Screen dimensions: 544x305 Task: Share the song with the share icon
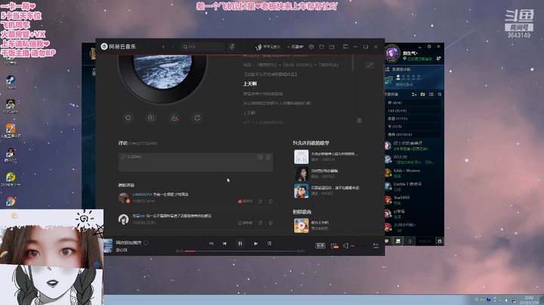pos(197,118)
